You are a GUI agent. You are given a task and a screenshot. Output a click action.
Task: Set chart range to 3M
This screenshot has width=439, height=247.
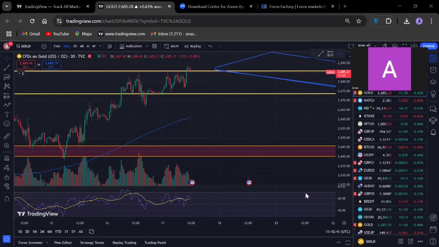(42, 232)
